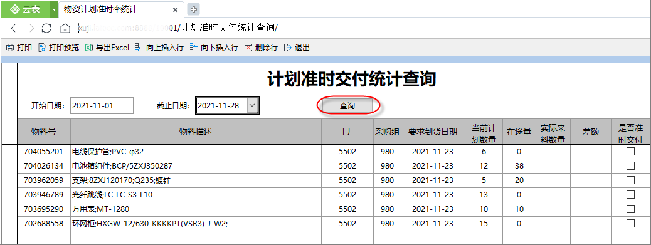Select cell 电池箱组件;BCP/5ZXJ350287

point(196,166)
